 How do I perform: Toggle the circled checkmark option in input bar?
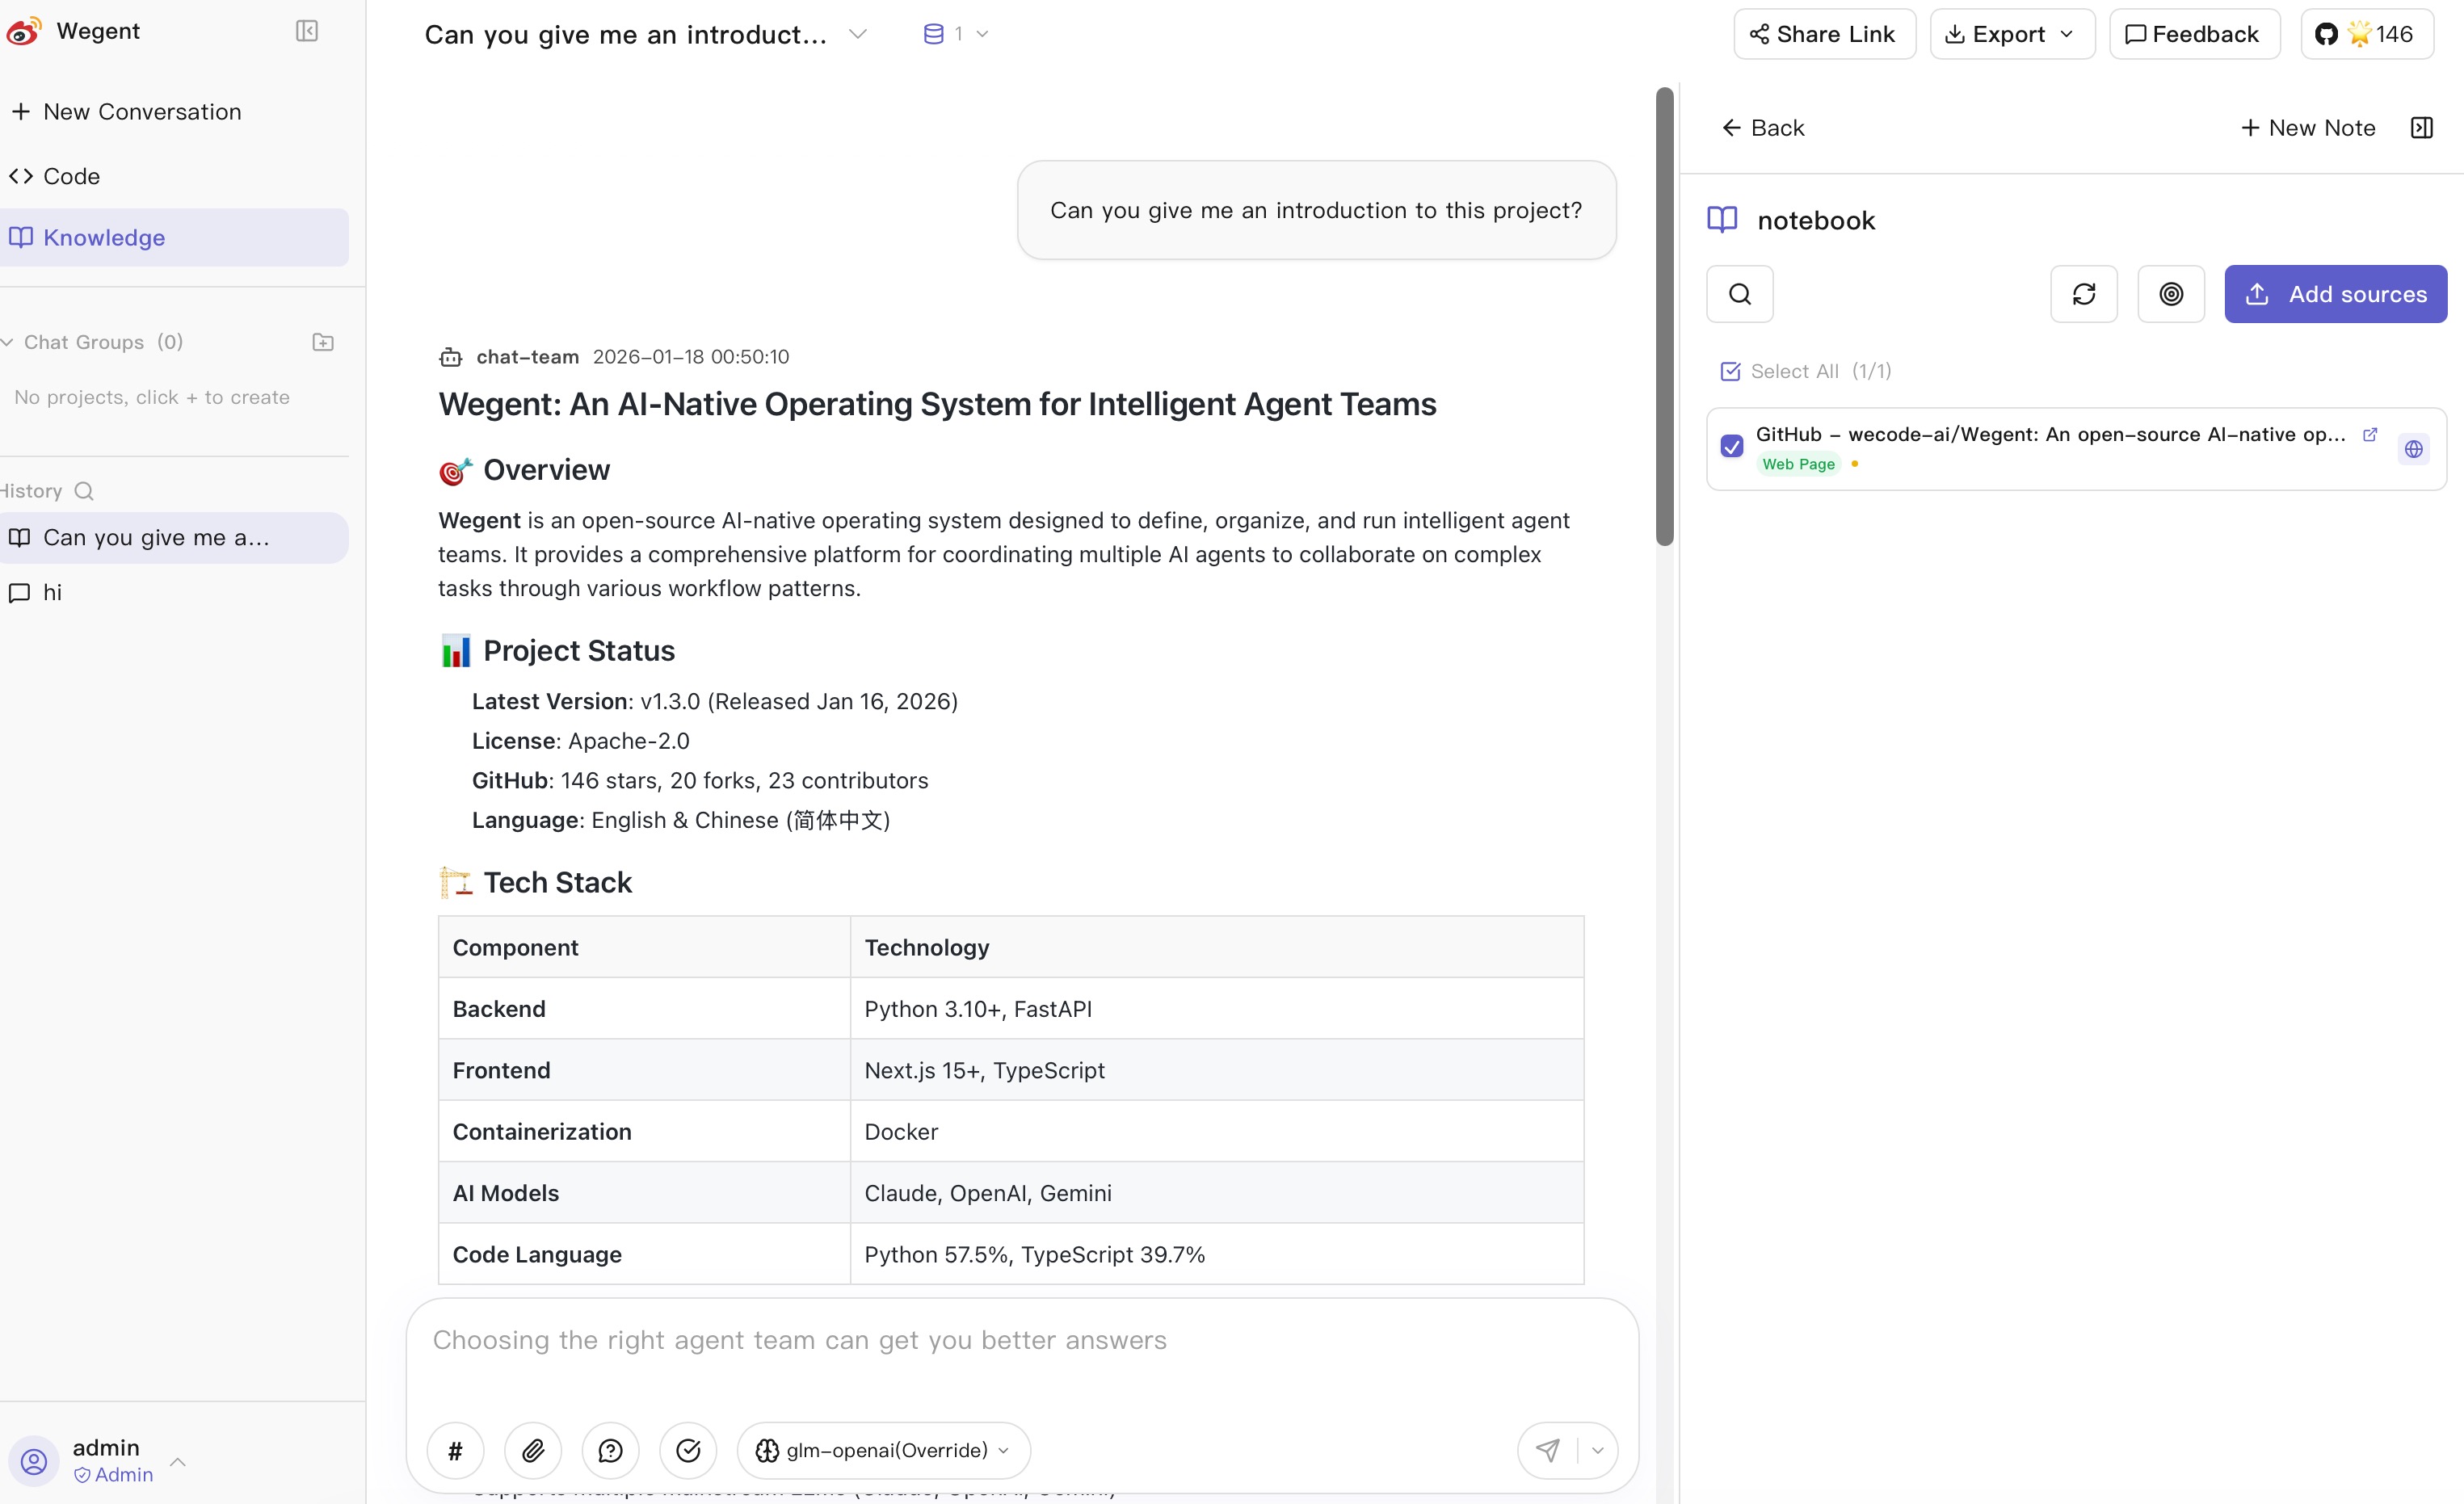click(x=688, y=1450)
